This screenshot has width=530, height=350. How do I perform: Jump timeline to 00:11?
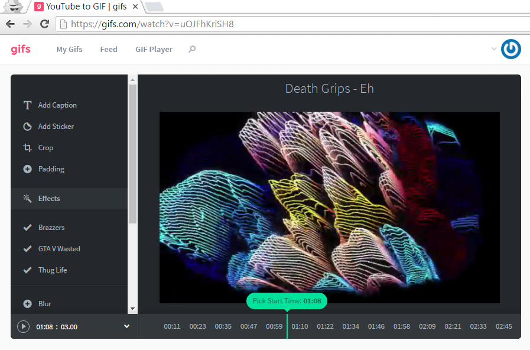tap(172, 327)
